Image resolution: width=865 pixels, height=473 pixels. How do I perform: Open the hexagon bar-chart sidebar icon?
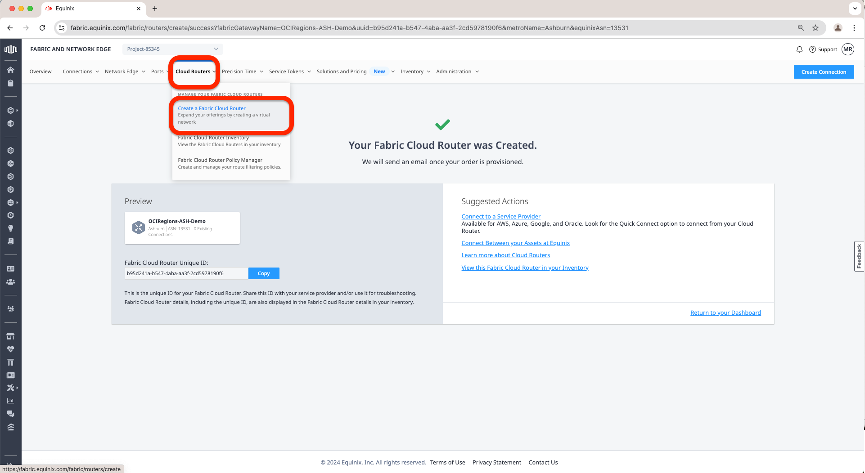11,124
